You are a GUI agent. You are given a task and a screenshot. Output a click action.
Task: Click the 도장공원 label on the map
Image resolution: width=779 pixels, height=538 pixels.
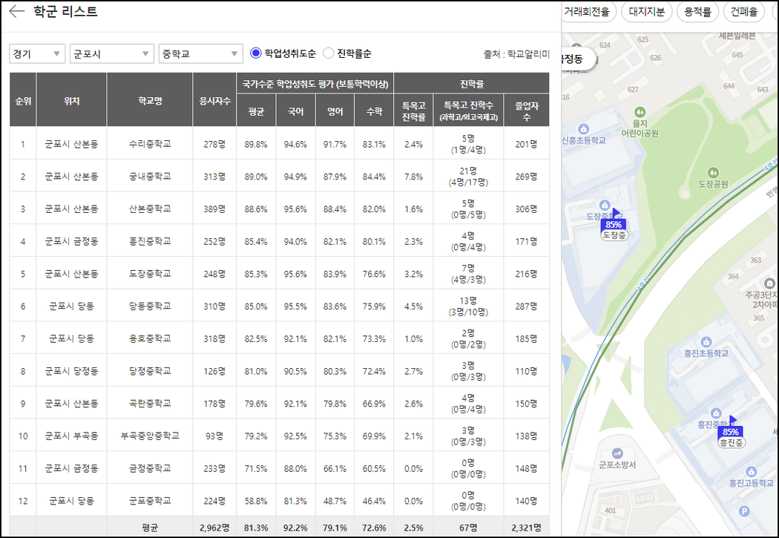pyautogui.click(x=713, y=184)
